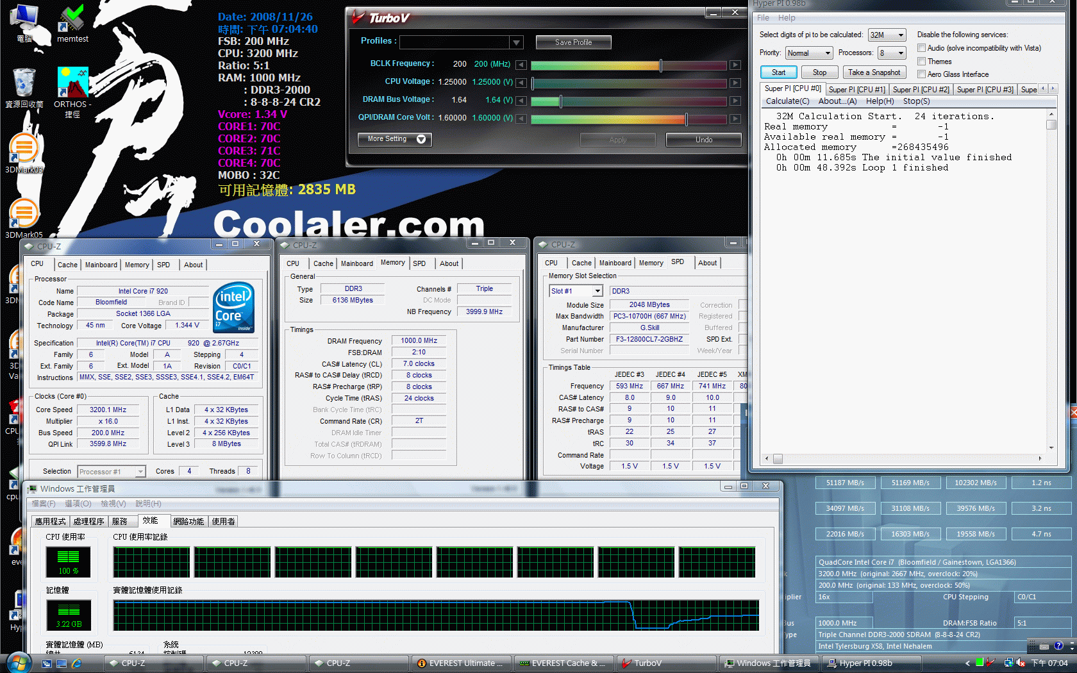Viewport: 1077px width, 673px height.
Task: Decrease BCLK Frequency with left arrow
Action: [x=521, y=65]
